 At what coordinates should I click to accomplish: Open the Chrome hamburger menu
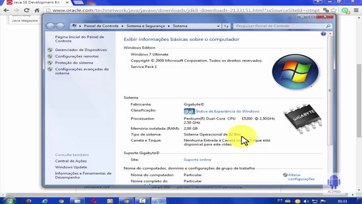tap(356, 10)
